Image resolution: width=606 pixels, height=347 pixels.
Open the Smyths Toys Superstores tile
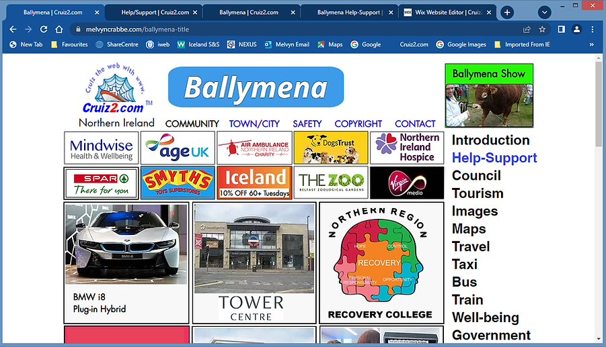tap(178, 183)
